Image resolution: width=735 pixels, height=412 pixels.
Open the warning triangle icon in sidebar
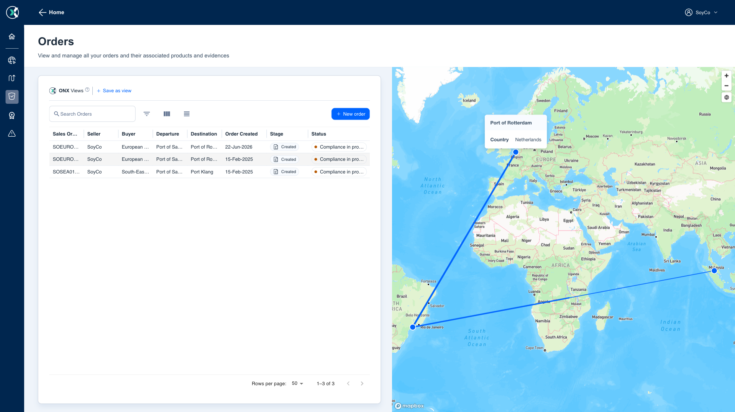coord(12,133)
